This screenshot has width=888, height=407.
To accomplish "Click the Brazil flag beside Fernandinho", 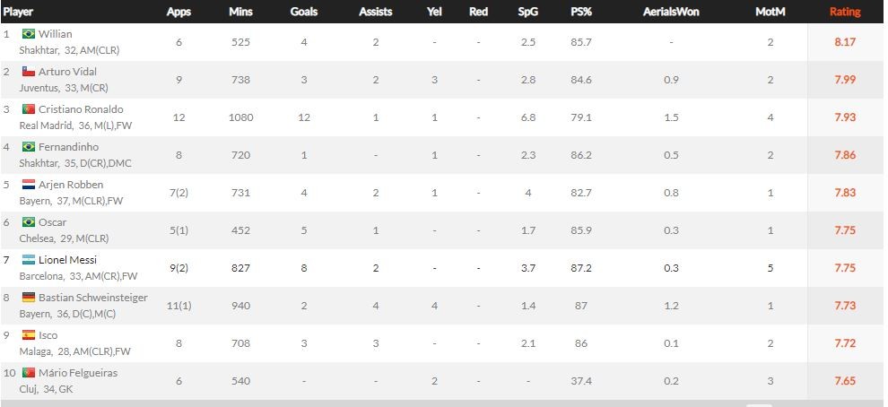I will point(28,147).
